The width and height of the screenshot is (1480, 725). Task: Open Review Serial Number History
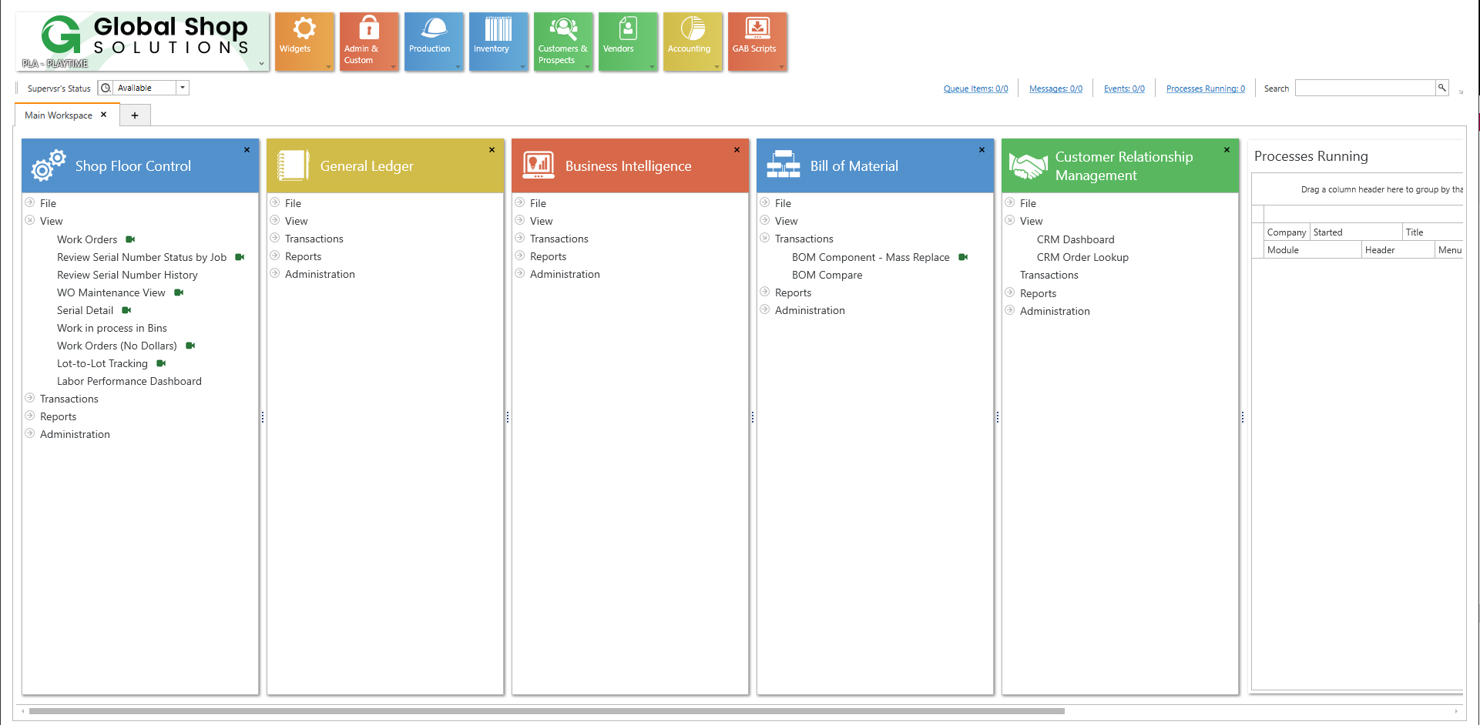coord(127,275)
